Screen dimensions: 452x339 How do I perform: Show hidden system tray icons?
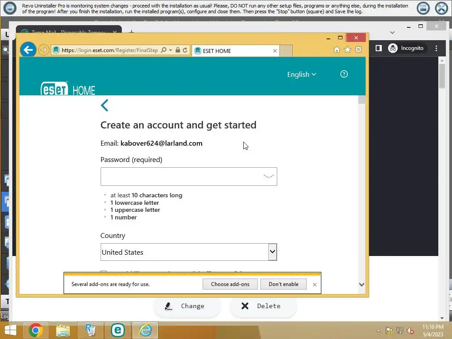(x=378, y=331)
